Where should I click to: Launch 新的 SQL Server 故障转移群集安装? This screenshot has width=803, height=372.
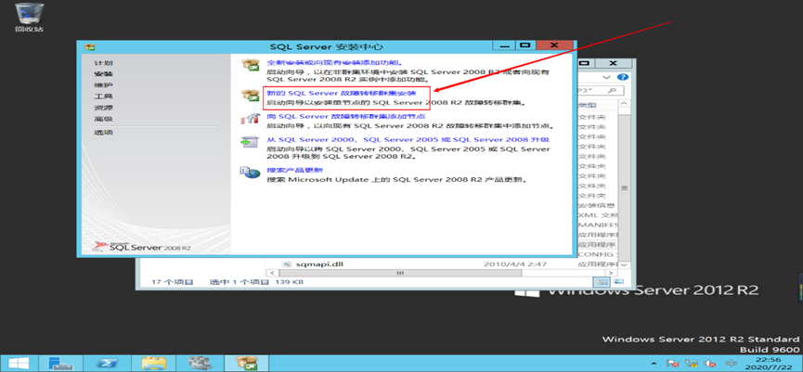(x=342, y=93)
